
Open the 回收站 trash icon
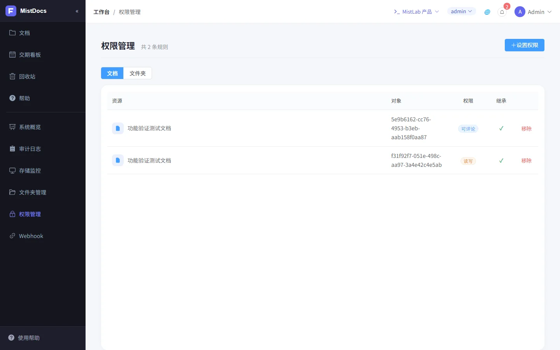click(x=12, y=76)
